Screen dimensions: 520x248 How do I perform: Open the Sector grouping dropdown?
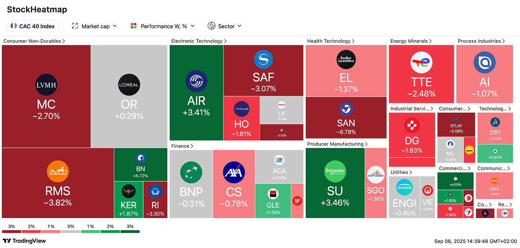point(225,26)
